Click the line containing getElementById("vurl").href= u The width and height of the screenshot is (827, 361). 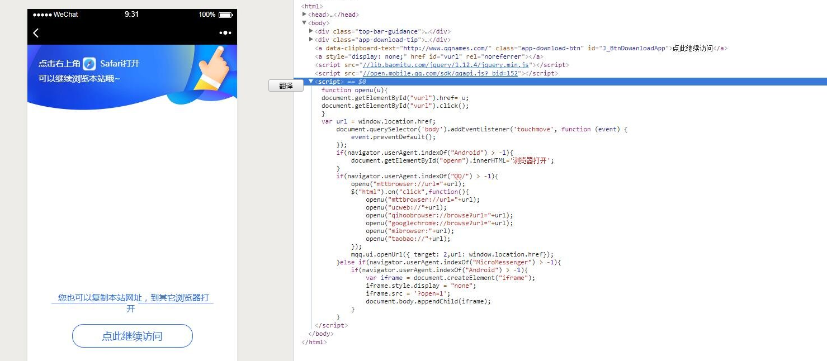[x=395, y=98]
